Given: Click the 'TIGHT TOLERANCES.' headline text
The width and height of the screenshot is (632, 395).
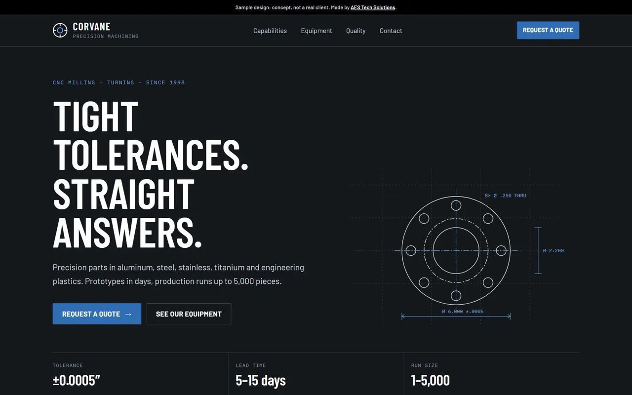Looking at the screenshot, I should [151, 135].
